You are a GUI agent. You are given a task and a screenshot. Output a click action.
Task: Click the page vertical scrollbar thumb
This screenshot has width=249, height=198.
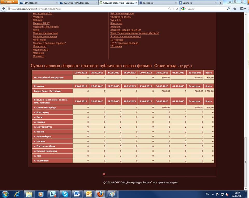[246, 162]
